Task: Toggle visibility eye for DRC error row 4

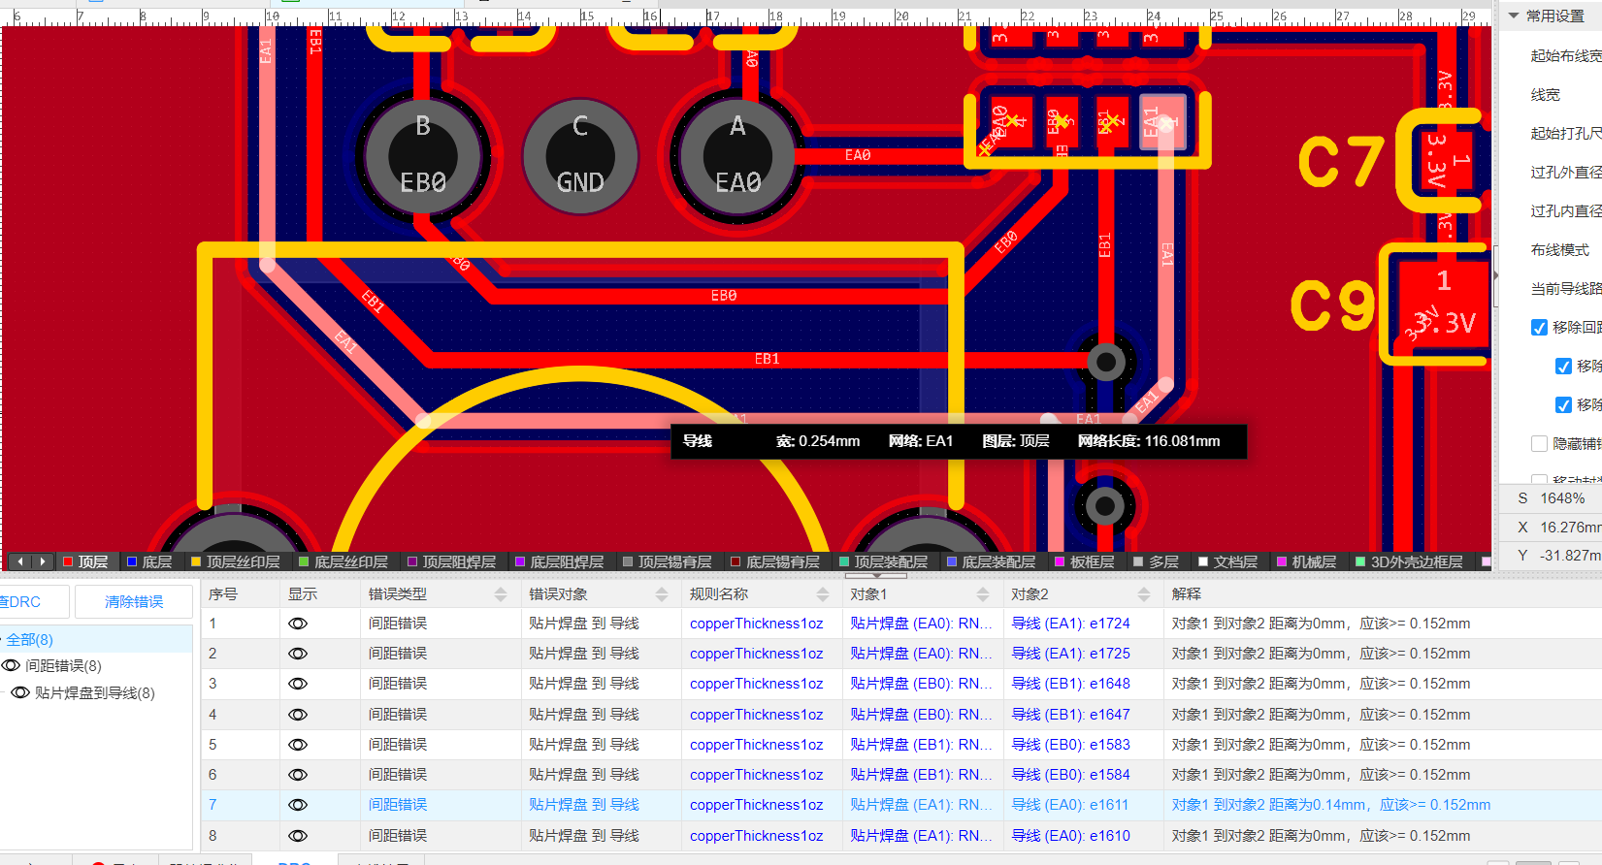Action: tap(298, 715)
